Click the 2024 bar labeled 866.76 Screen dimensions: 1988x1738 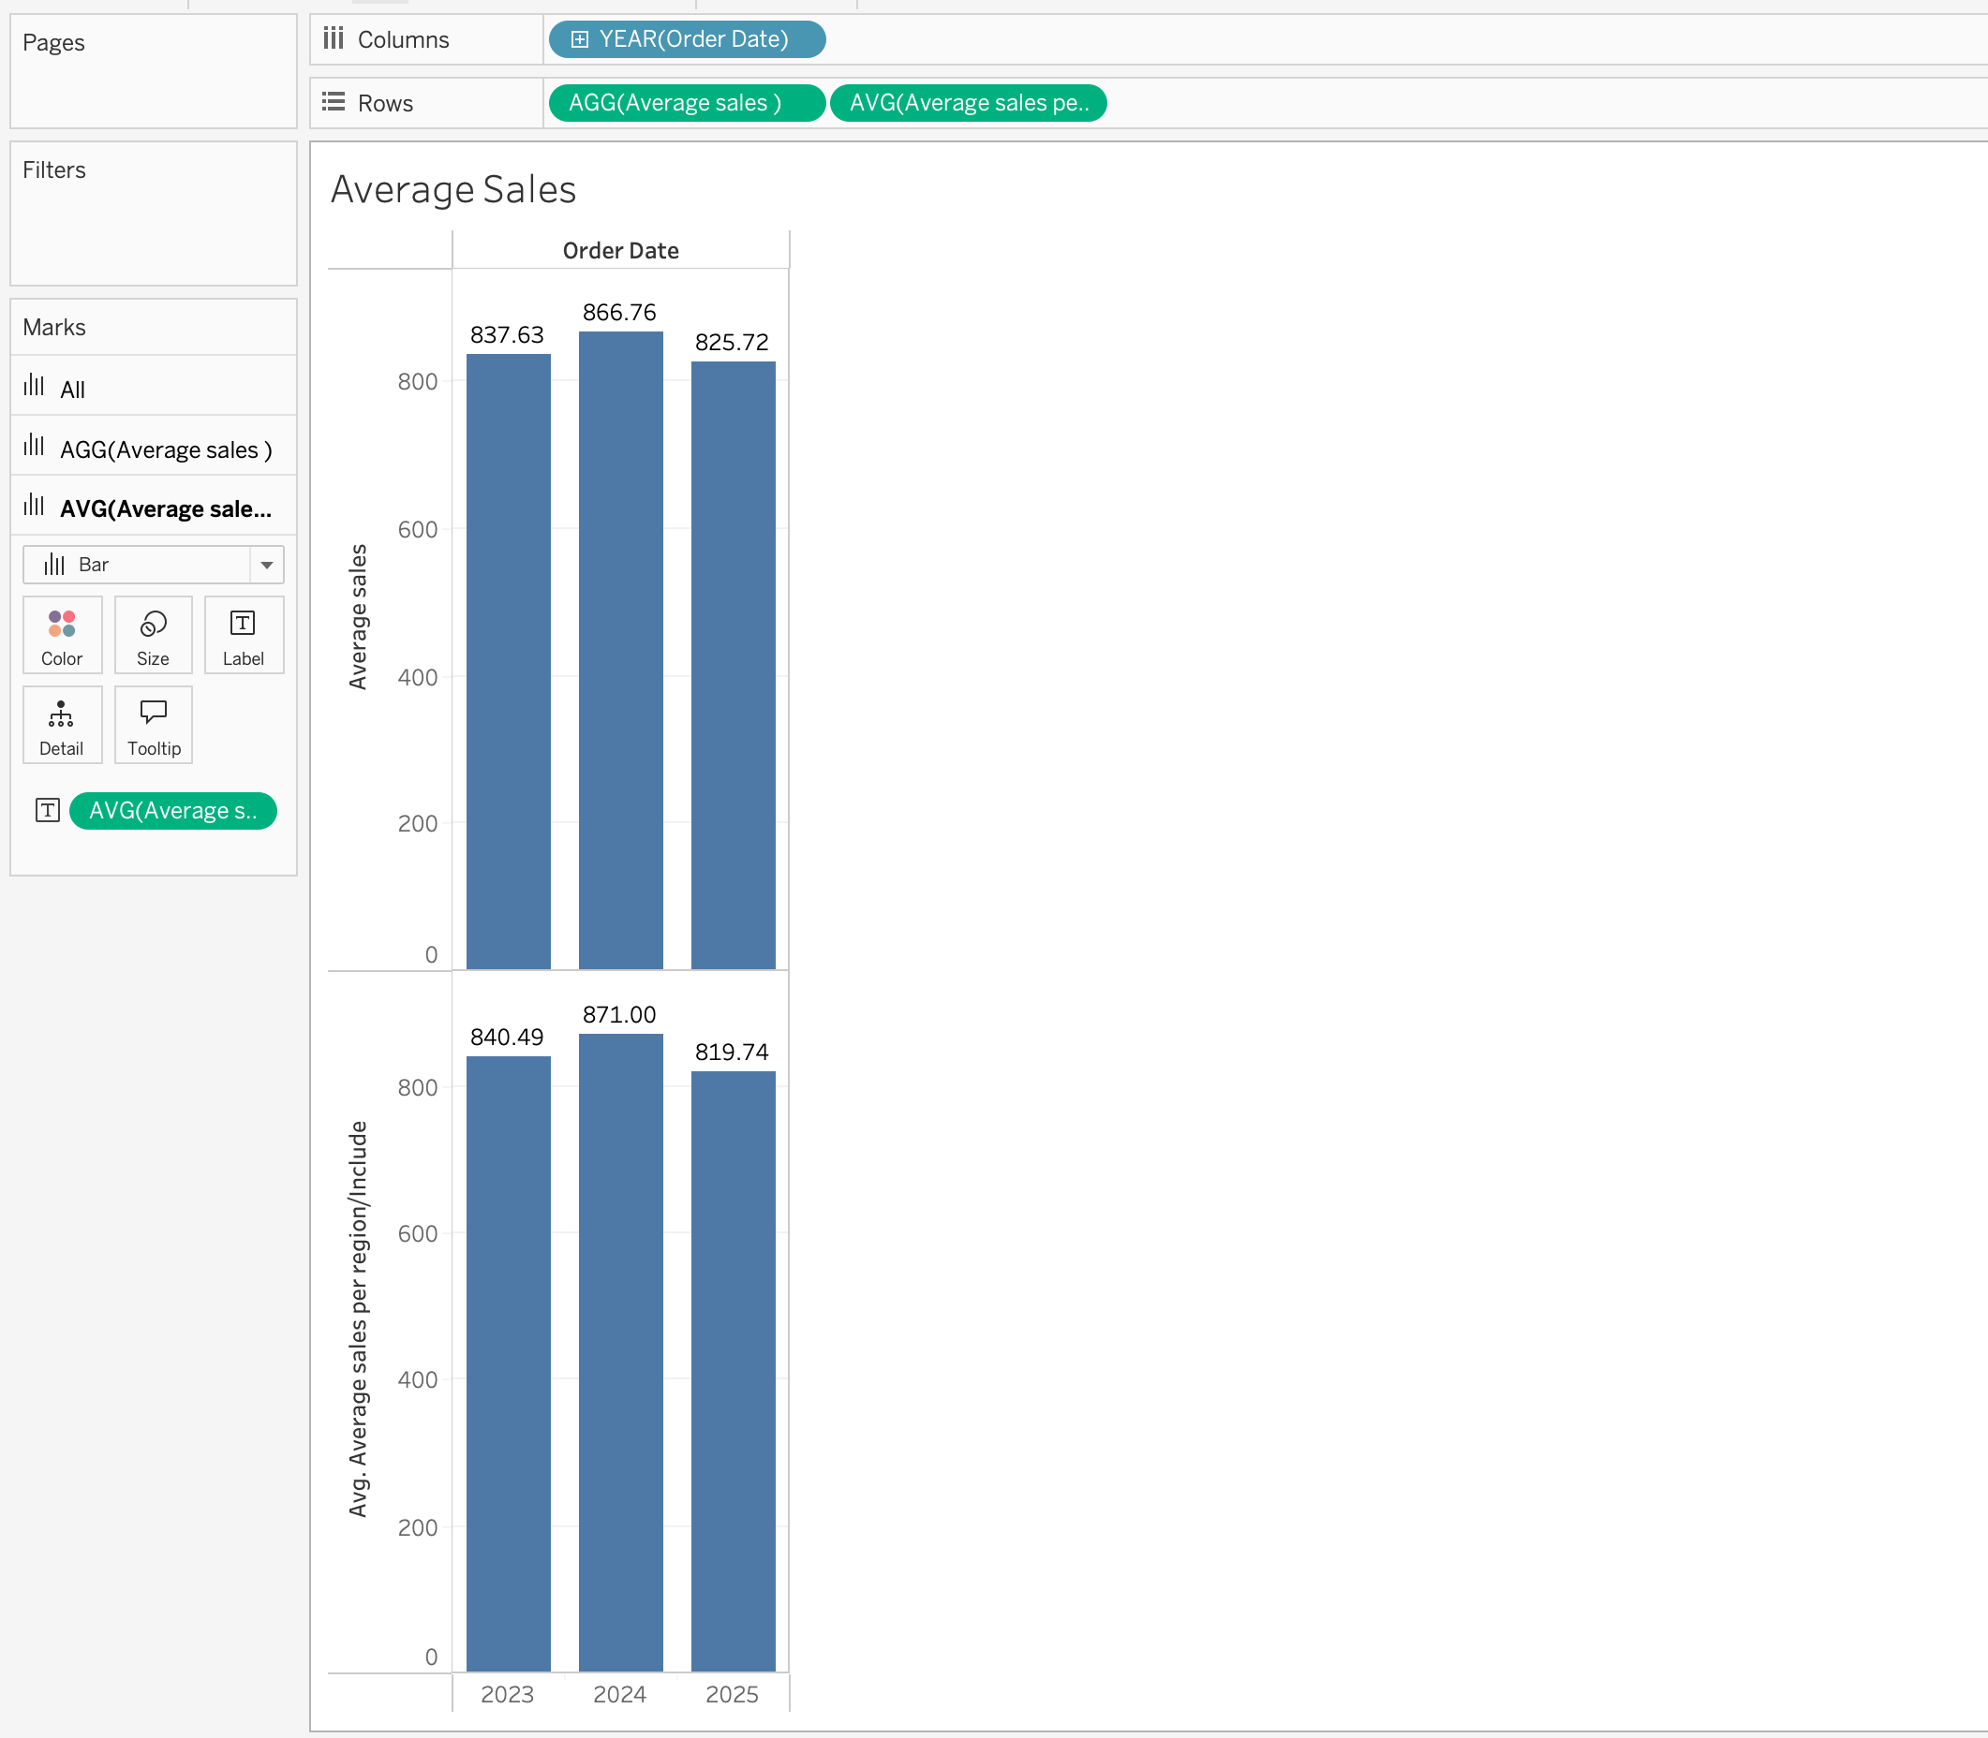coord(621,650)
